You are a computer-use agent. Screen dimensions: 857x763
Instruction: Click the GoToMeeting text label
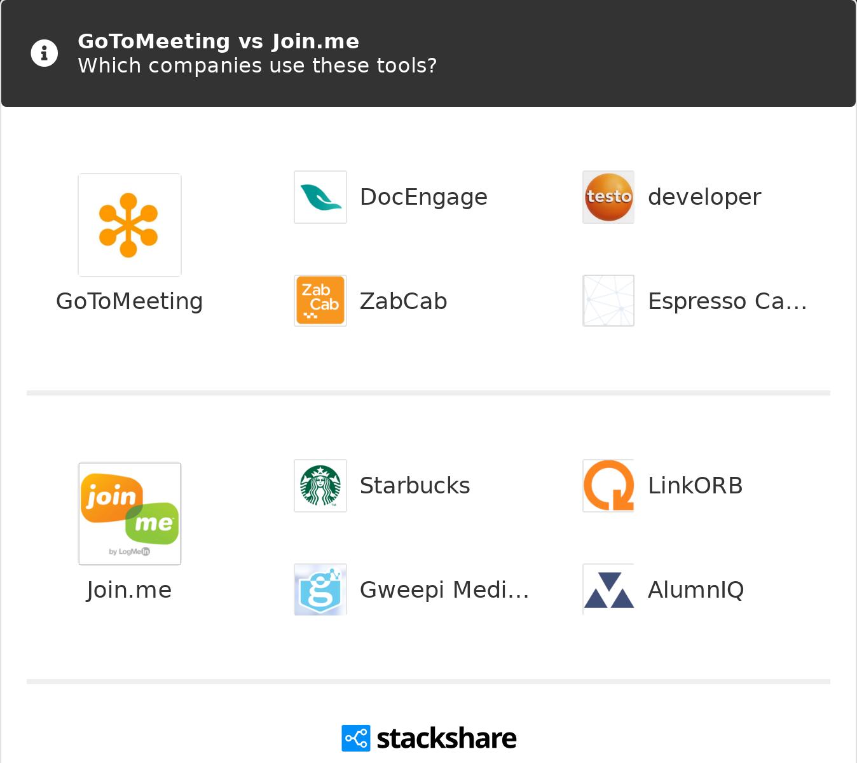coord(130,301)
